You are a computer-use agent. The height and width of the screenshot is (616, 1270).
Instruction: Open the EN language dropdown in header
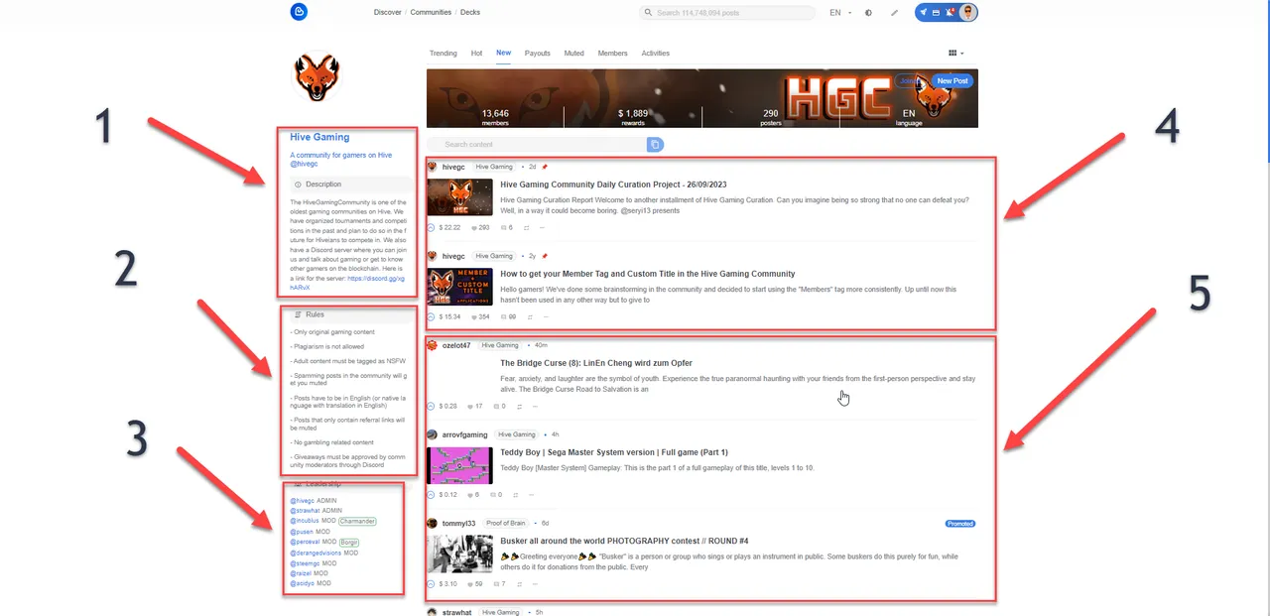[x=839, y=13]
